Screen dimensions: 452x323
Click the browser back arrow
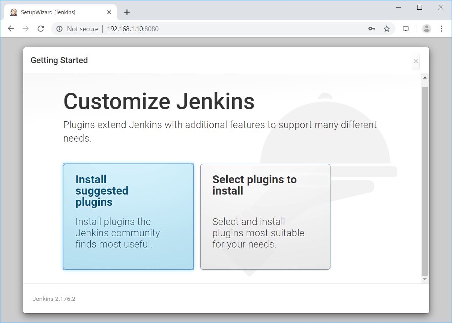(x=11, y=29)
